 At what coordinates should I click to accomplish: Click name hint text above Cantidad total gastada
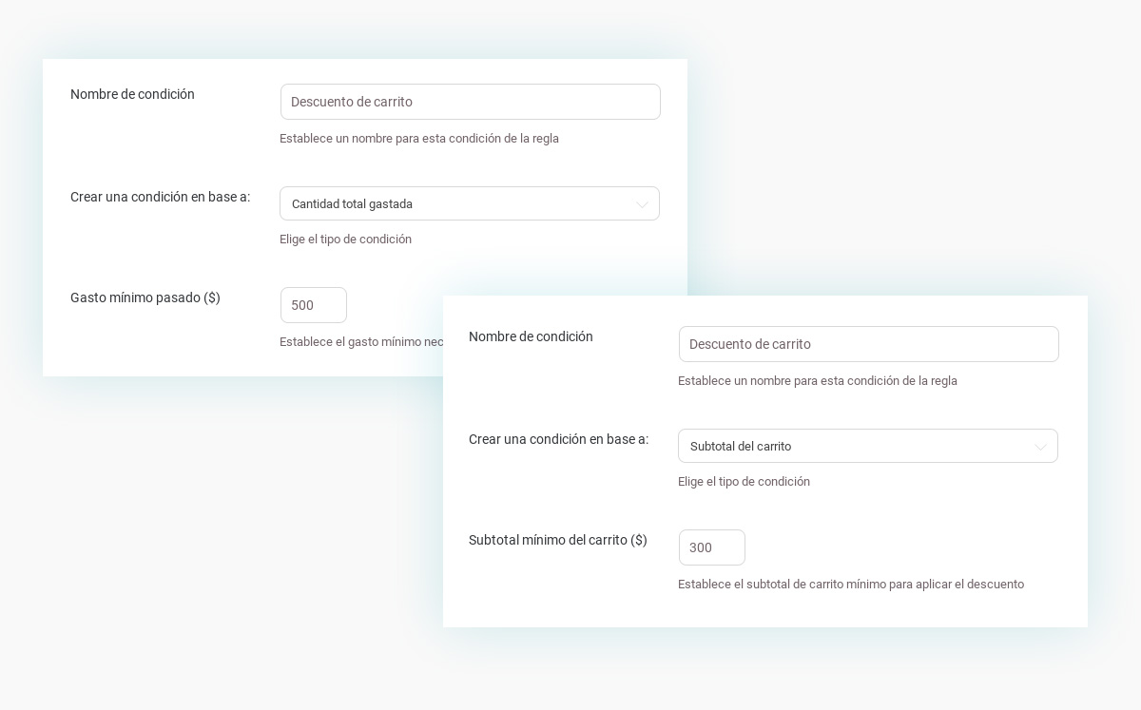pos(418,139)
